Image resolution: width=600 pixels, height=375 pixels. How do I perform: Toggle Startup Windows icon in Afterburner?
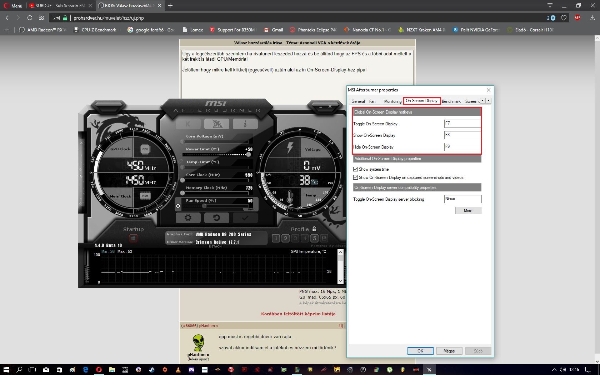coord(133,238)
